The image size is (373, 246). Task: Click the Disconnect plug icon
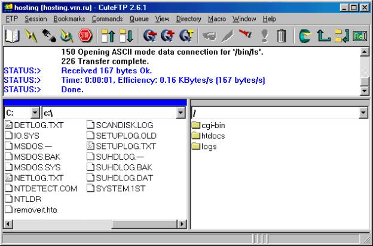(49, 36)
